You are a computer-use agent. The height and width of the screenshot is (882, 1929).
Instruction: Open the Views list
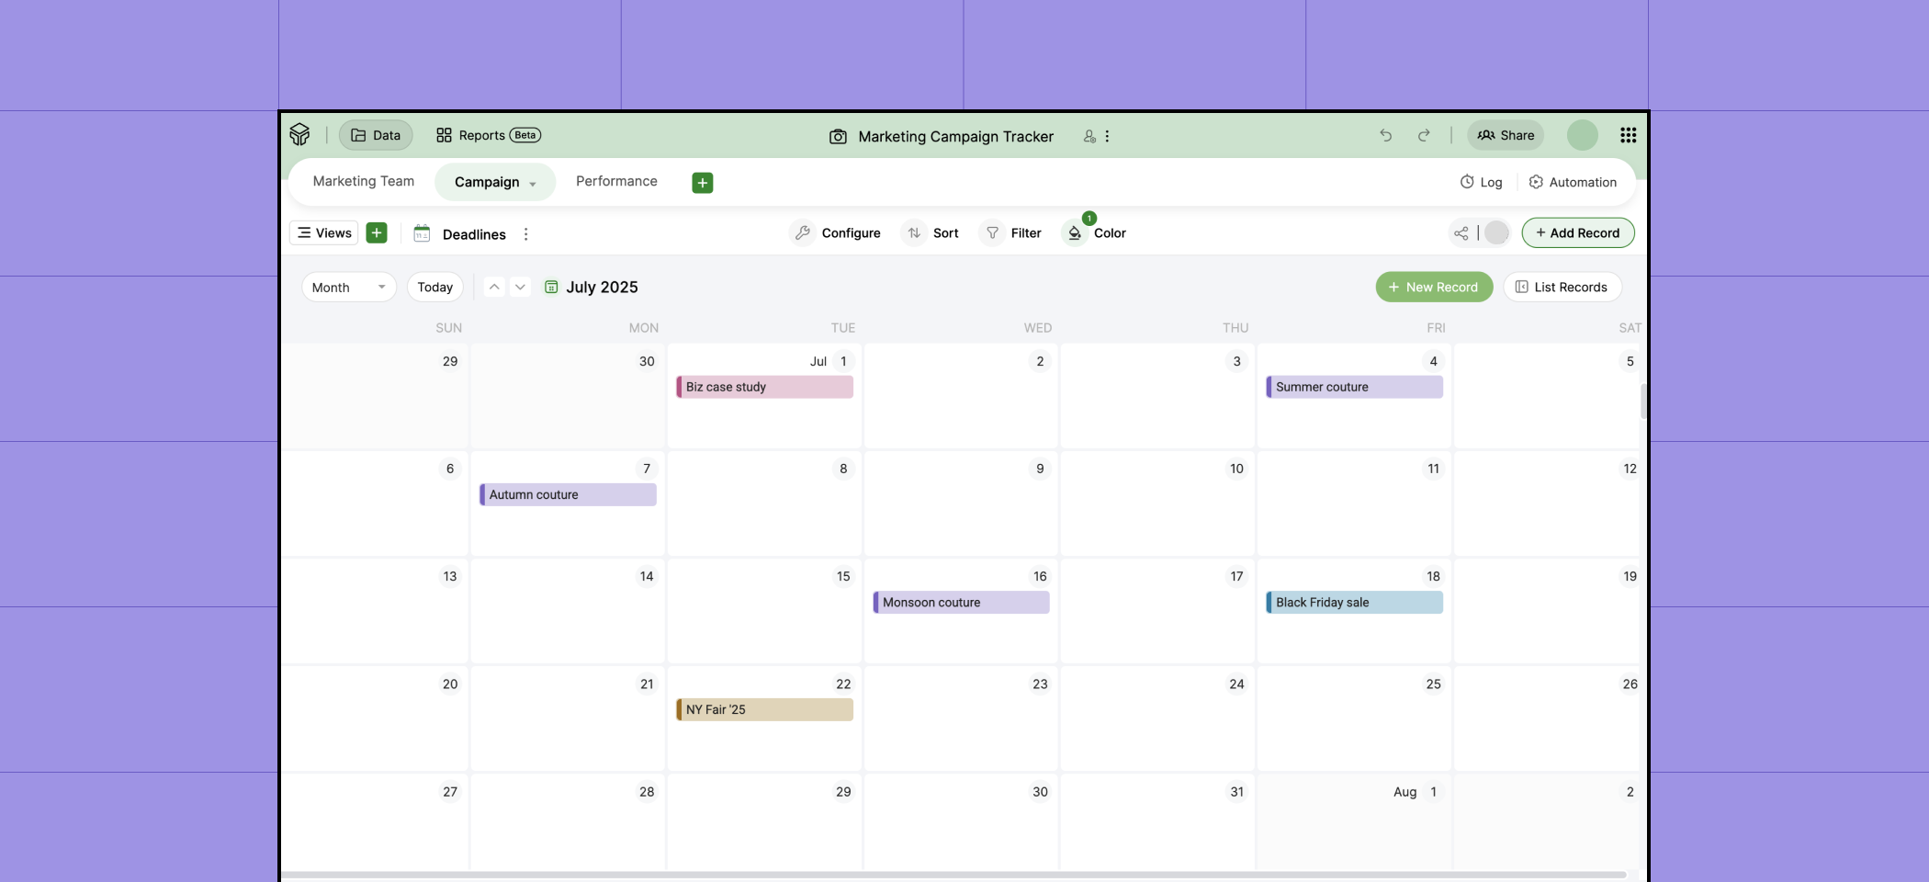324,232
